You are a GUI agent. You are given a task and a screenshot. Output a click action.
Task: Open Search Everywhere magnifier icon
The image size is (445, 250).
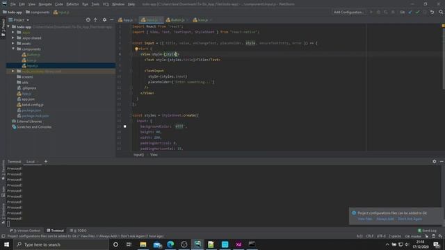tap(441, 12)
